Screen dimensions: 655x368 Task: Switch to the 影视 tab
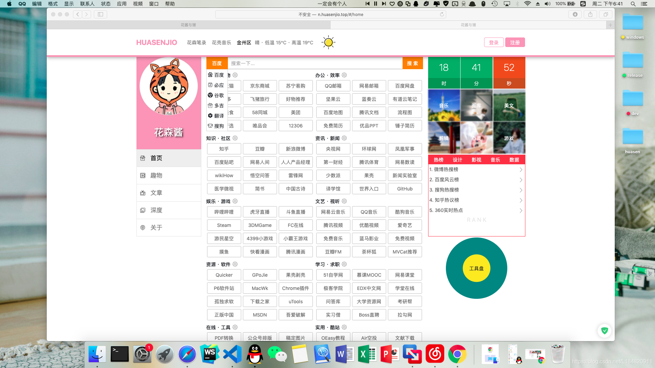(476, 160)
